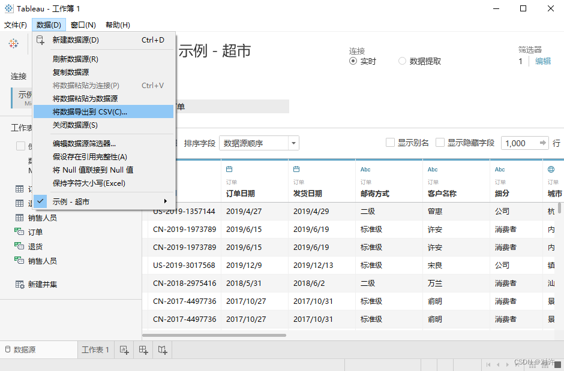Click the 编辑 filters link
This screenshot has height=371, width=564.
(x=543, y=61)
